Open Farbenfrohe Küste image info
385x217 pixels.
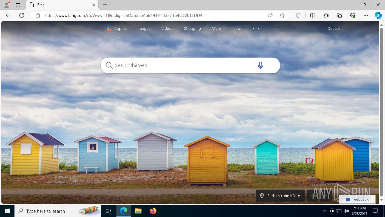280,196
